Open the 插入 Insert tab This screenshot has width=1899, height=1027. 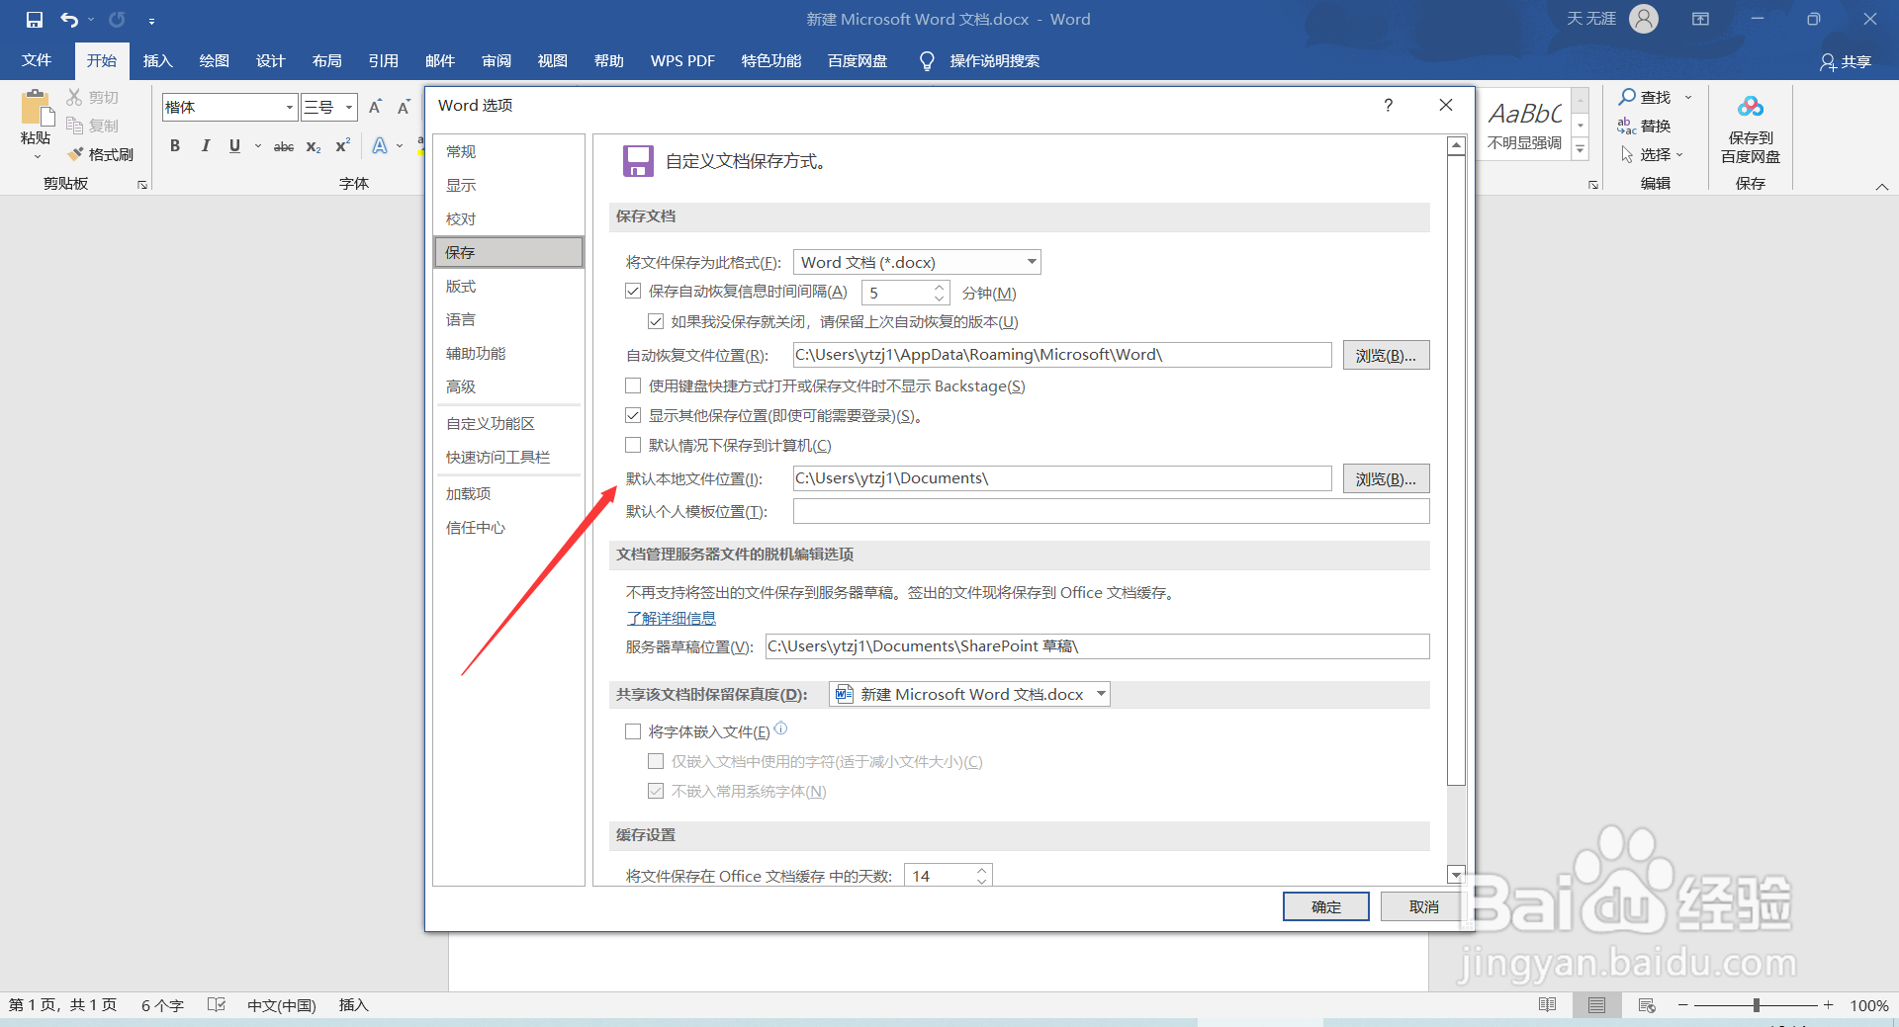158,61
